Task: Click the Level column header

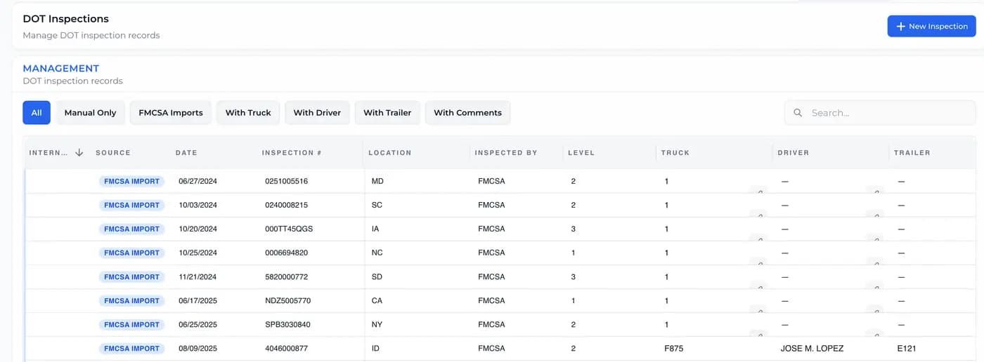Action: tap(581, 153)
